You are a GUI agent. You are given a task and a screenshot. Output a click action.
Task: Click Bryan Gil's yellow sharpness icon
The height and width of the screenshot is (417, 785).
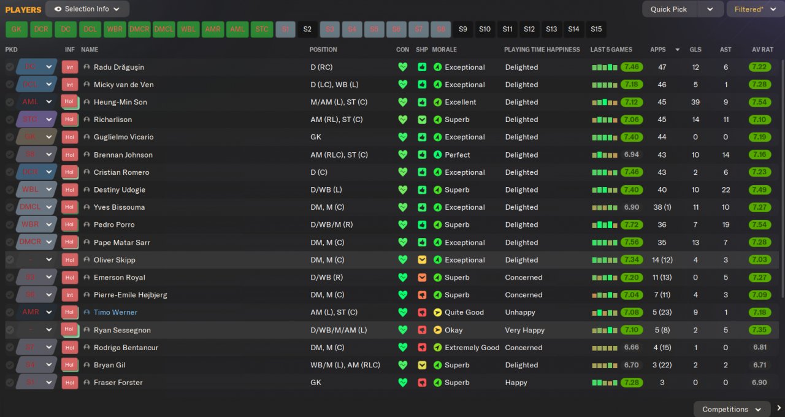(x=422, y=365)
